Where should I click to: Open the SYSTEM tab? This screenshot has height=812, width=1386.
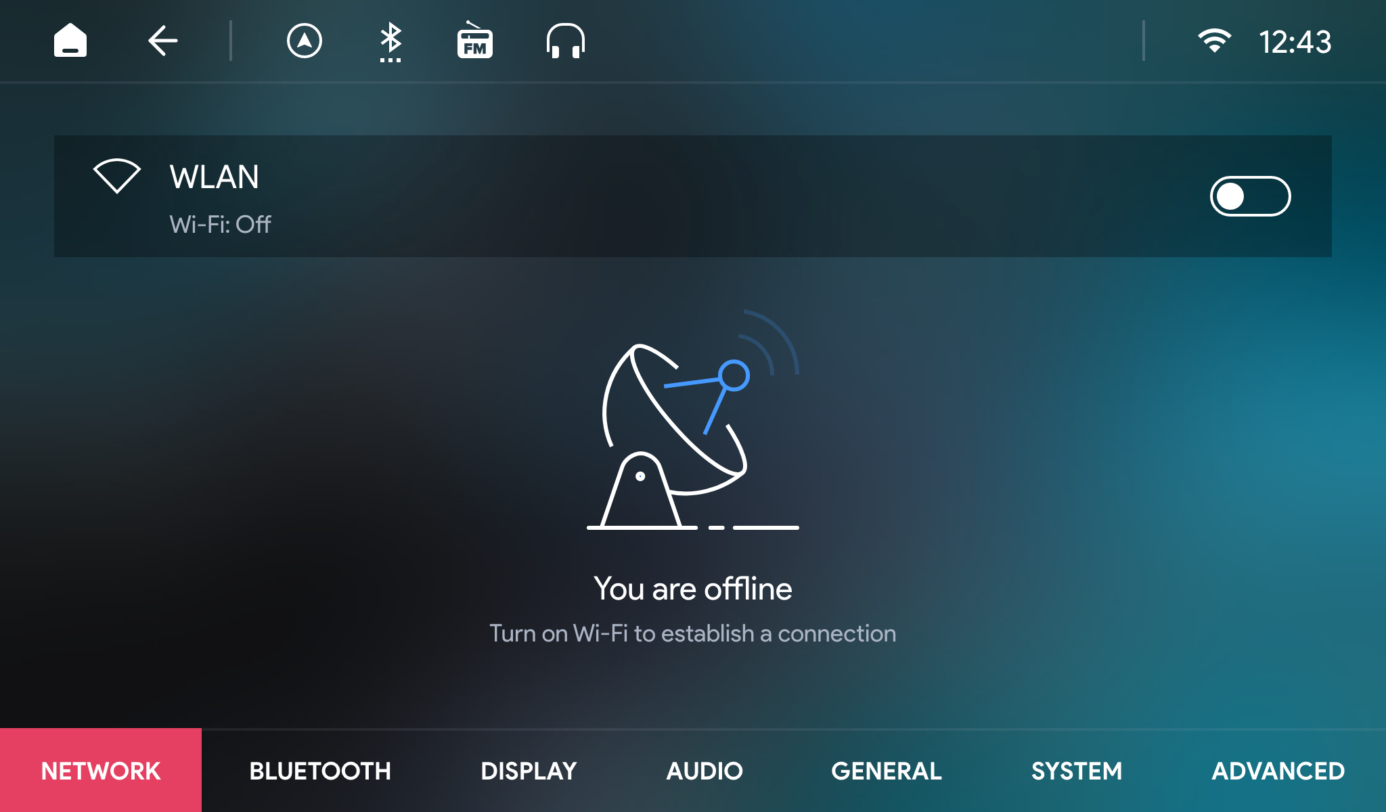pos(1076,771)
